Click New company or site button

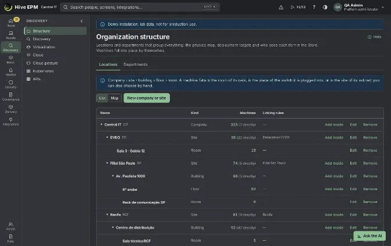pyautogui.click(x=147, y=98)
